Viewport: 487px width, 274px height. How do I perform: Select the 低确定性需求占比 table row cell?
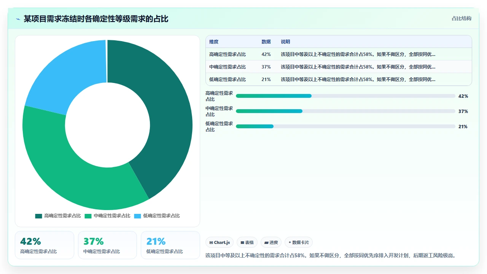[228, 80]
